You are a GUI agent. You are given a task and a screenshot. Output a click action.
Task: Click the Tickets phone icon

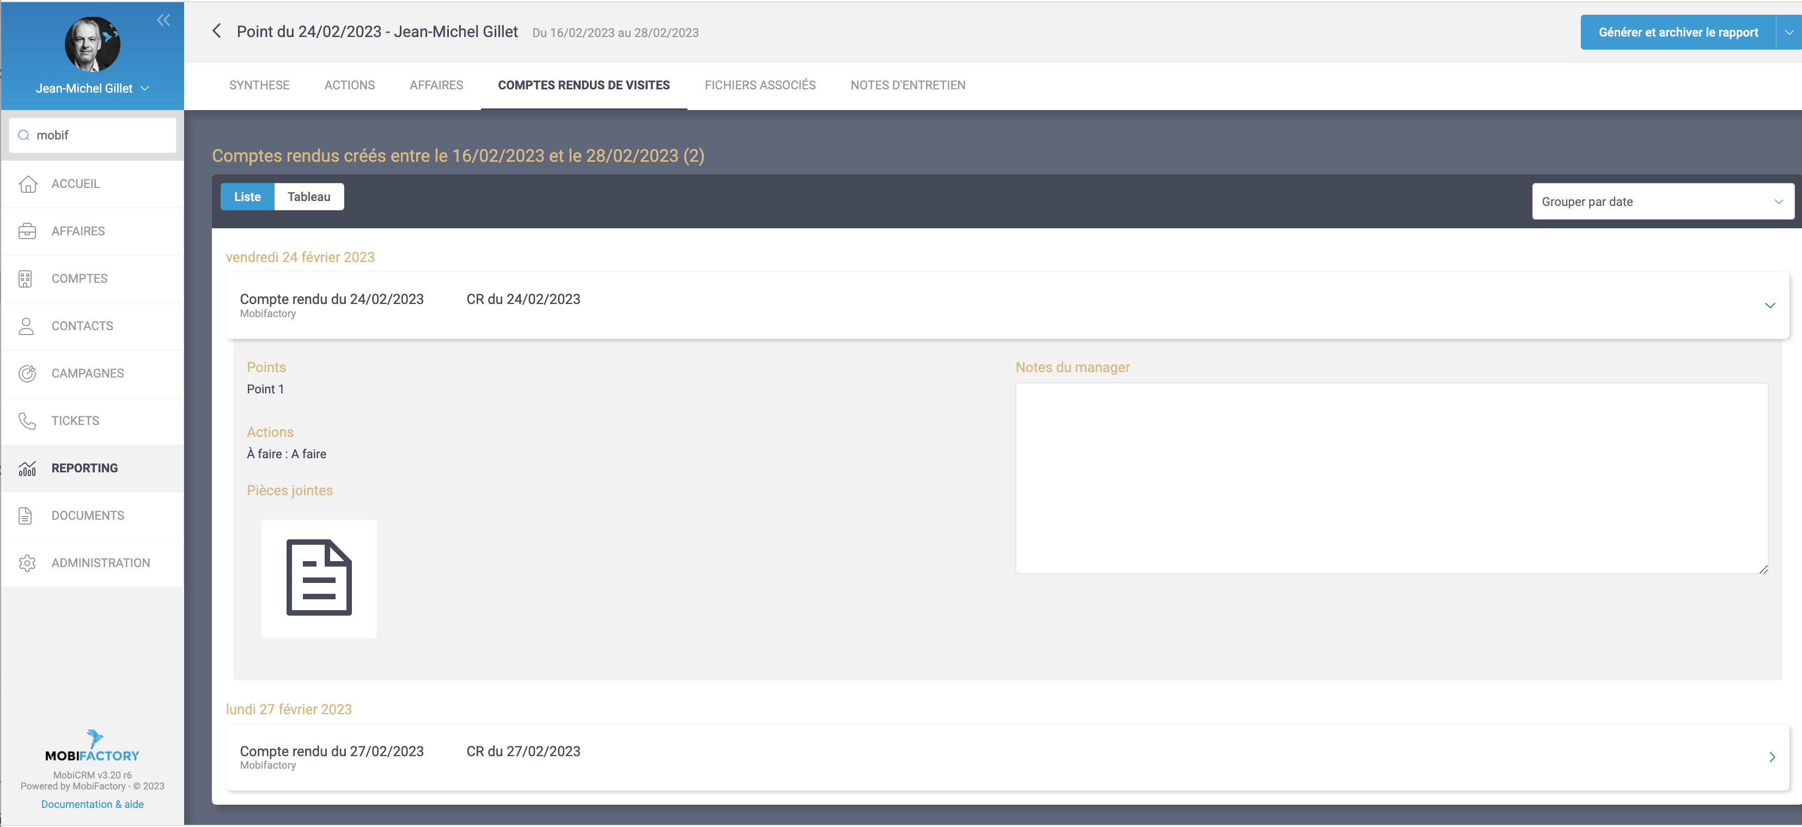point(27,421)
